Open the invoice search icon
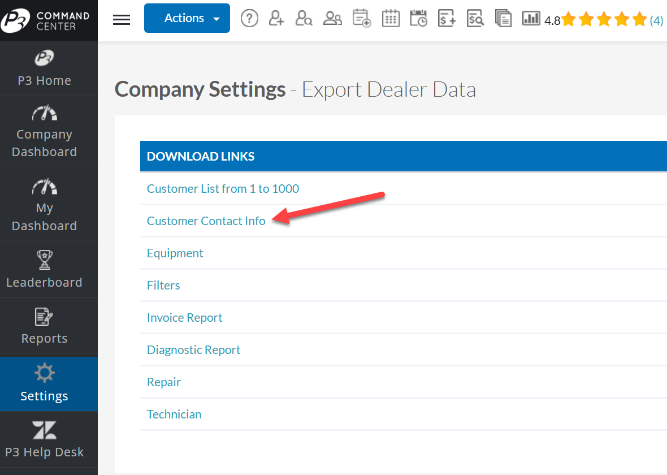 (x=475, y=19)
